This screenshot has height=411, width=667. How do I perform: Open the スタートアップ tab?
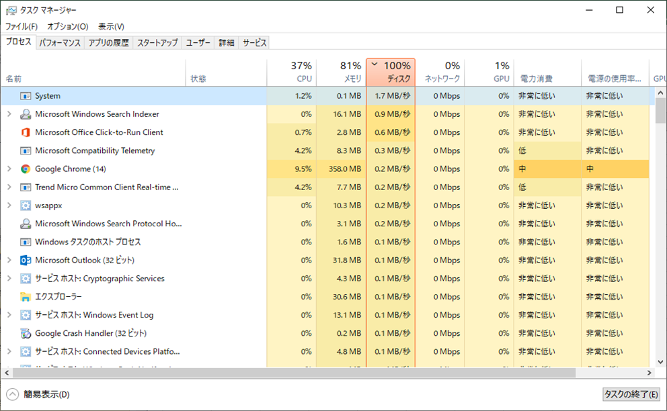click(157, 43)
